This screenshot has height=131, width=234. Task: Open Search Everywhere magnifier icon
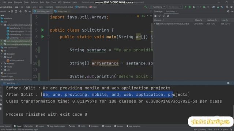click(227, 7)
